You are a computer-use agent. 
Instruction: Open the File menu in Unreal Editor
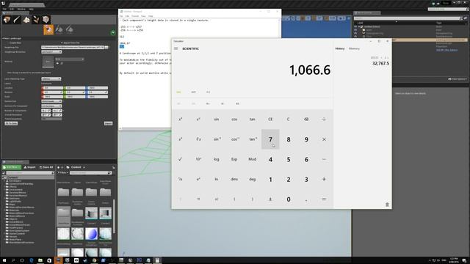coord(4,9)
